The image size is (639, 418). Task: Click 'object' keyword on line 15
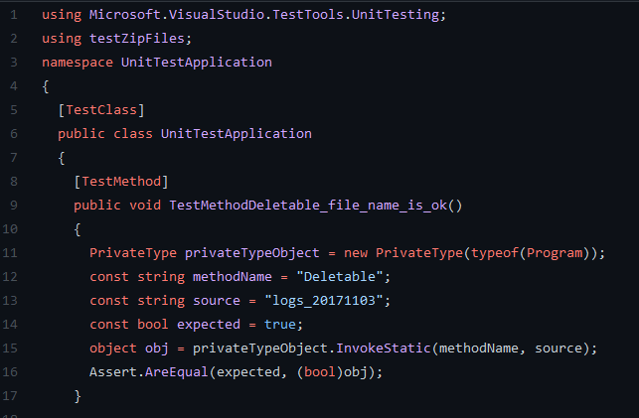coord(113,348)
